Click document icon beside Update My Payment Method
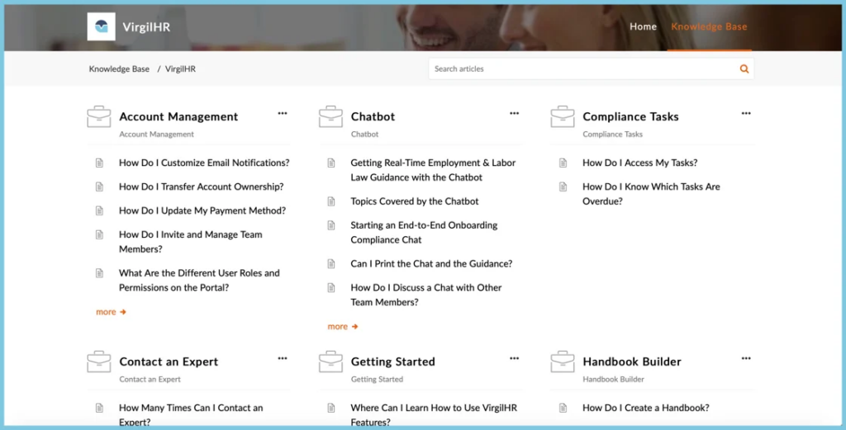This screenshot has width=846, height=430. click(99, 210)
